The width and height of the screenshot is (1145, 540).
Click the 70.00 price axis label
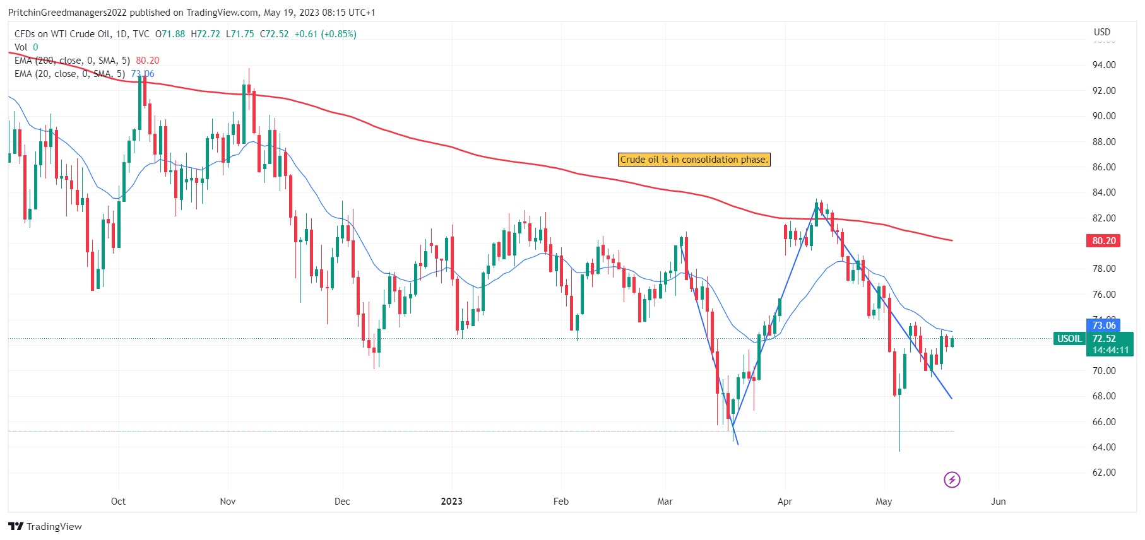click(x=1104, y=371)
